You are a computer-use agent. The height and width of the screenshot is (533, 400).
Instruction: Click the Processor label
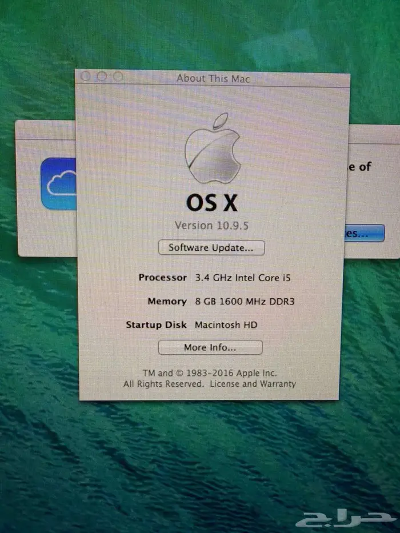pyautogui.click(x=162, y=278)
